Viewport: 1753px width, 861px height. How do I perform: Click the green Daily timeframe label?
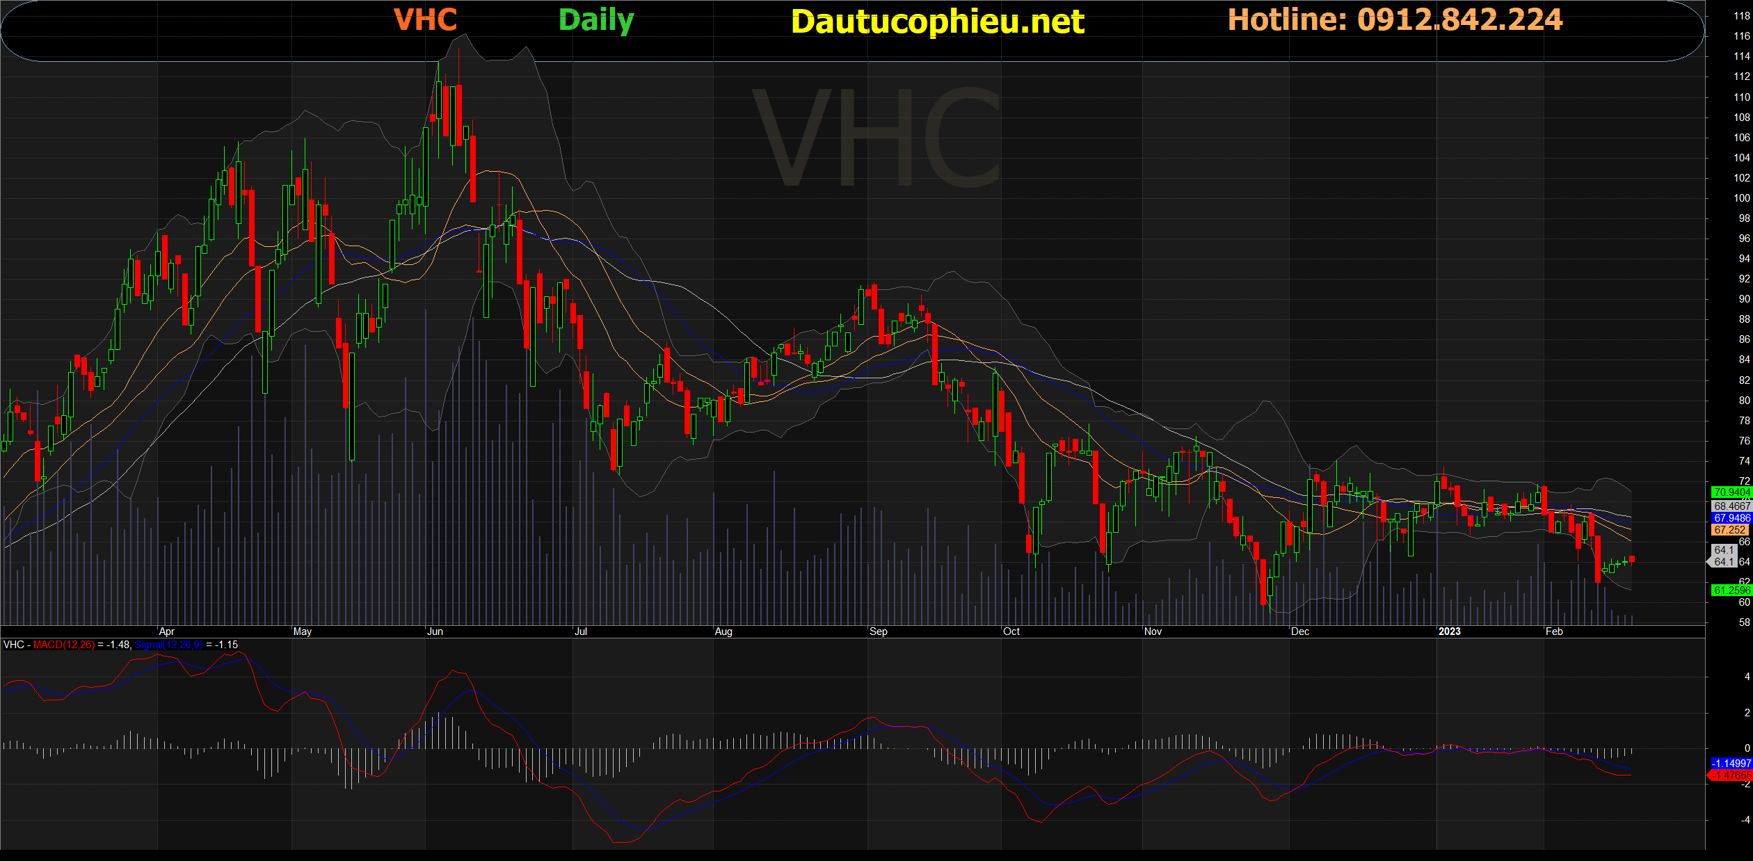point(596,21)
